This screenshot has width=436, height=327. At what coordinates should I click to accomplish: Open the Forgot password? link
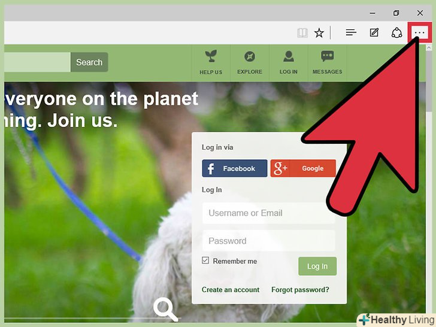pyautogui.click(x=300, y=290)
